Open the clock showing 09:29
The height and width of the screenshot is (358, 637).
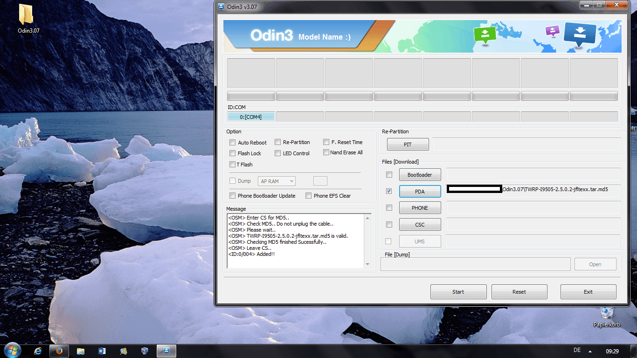point(612,351)
